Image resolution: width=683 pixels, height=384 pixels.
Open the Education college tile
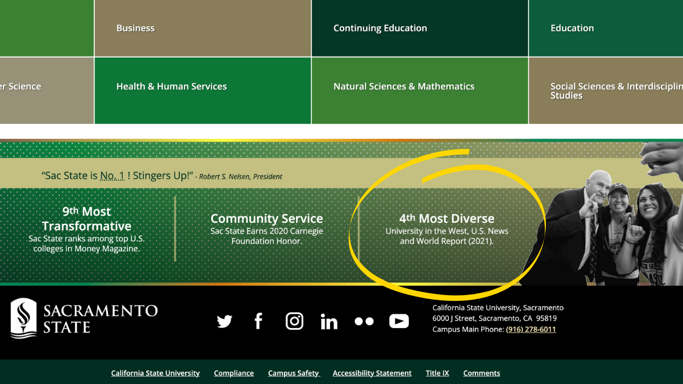point(606,28)
